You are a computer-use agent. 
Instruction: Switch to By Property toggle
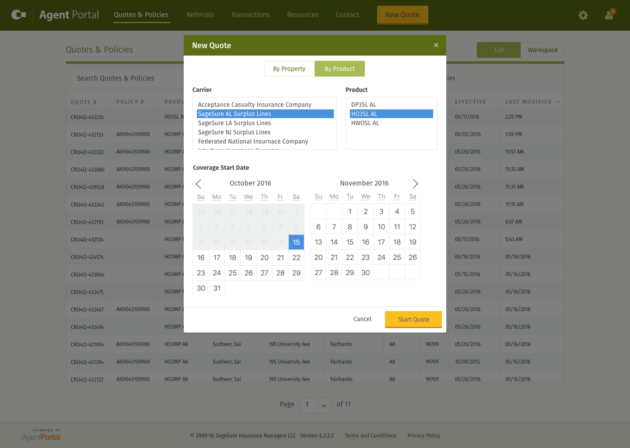pyautogui.click(x=289, y=69)
